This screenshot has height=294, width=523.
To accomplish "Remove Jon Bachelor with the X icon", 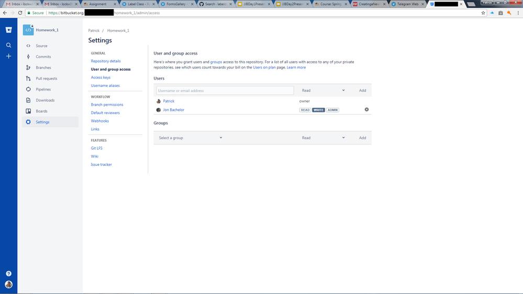I will pos(366,109).
